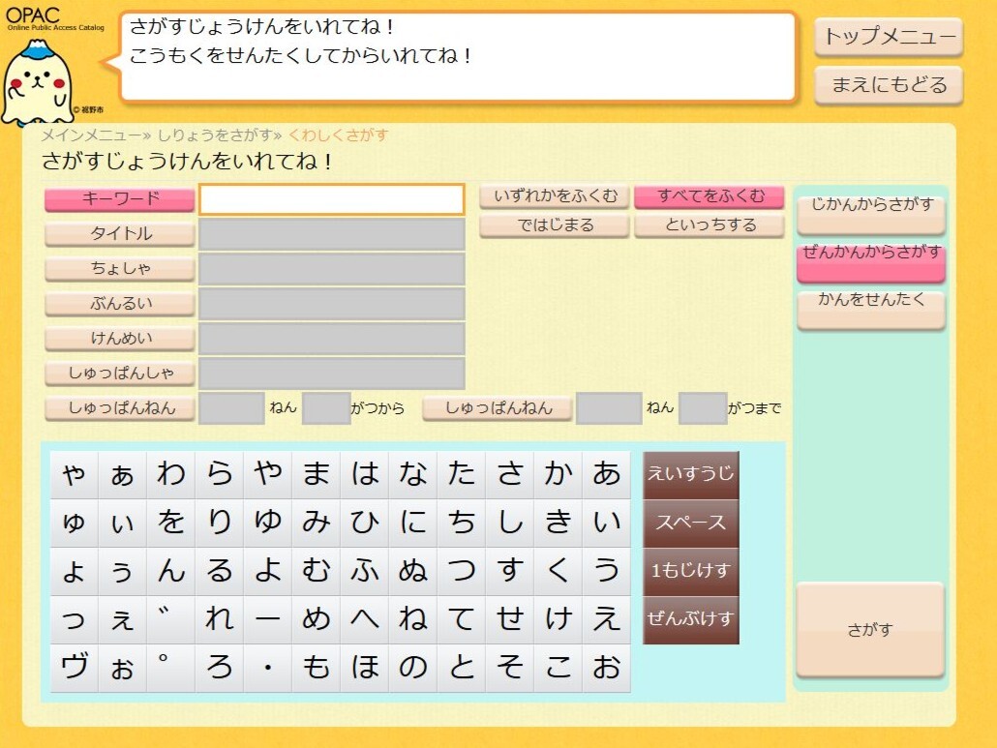Tap the な key on the keyboard

click(413, 475)
